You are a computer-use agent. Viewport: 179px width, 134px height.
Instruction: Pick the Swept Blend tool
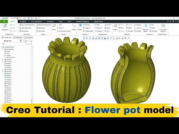(x=88, y=31)
